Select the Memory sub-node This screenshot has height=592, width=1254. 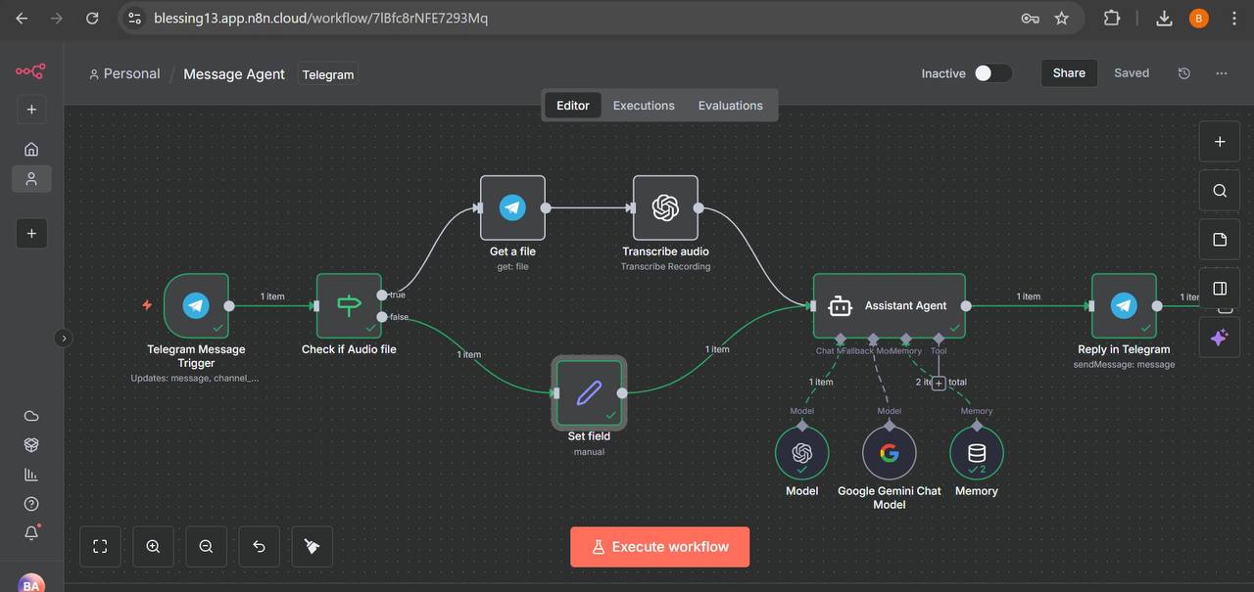[x=977, y=453]
